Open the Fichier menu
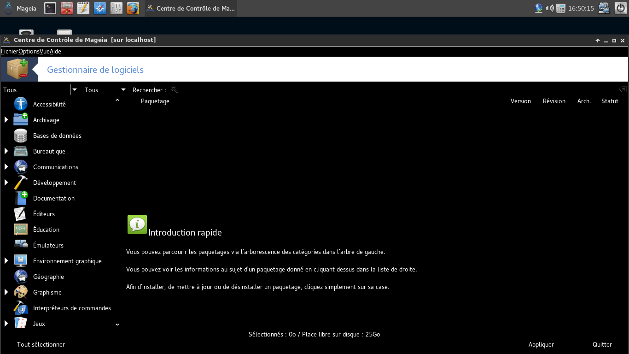Screen dimensions: 629x354 9,51
